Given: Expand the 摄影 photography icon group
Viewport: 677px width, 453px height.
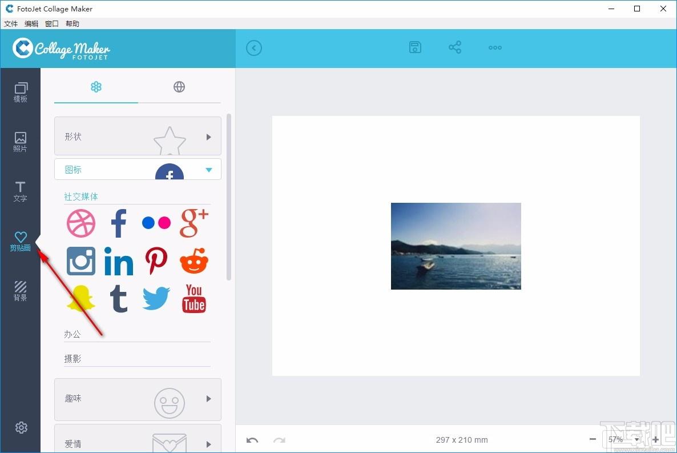Looking at the screenshot, I should click(x=138, y=359).
